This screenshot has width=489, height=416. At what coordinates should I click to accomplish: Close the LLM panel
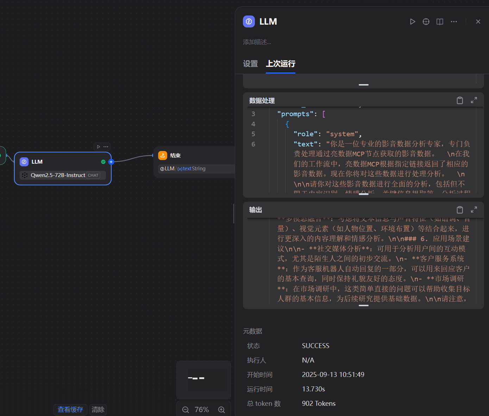click(x=478, y=22)
